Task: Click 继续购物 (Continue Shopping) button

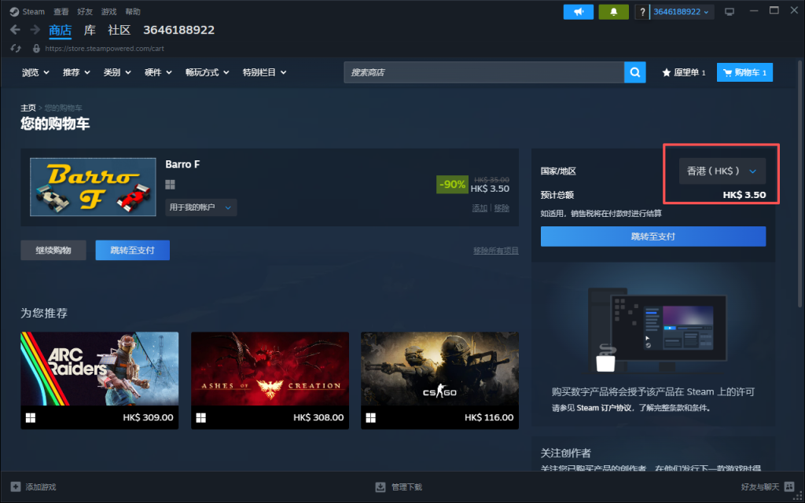Action: pyautogui.click(x=53, y=250)
